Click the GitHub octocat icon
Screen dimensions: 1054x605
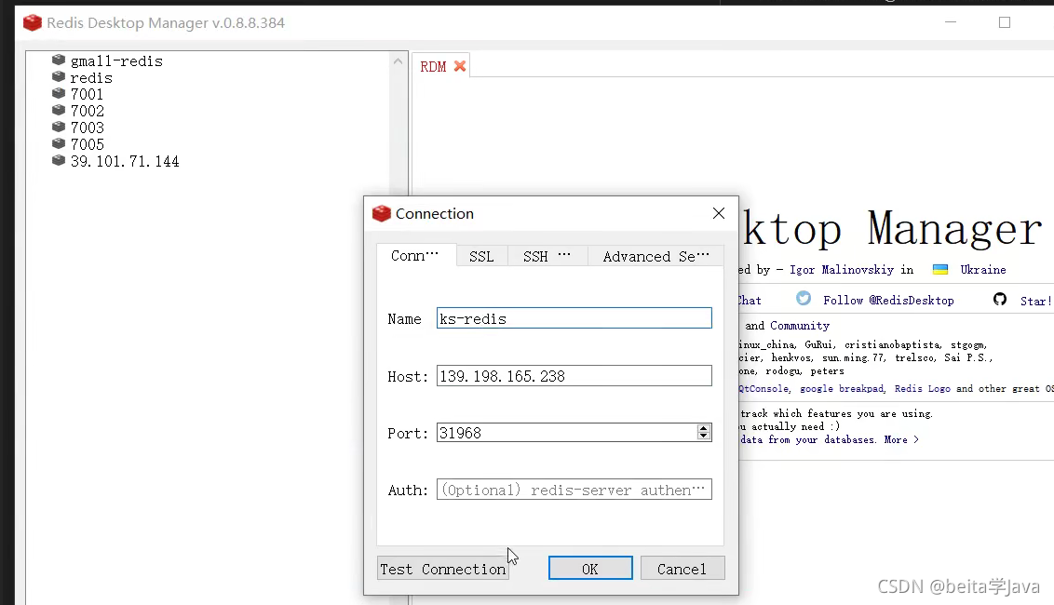[x=1000, y=299]
